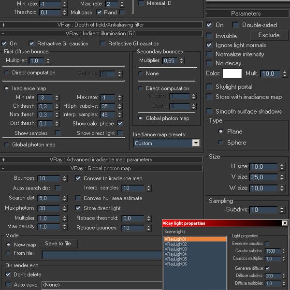290x290 pixels.
Task: Enable Store with irradiance map
Action: click(209, 97)
